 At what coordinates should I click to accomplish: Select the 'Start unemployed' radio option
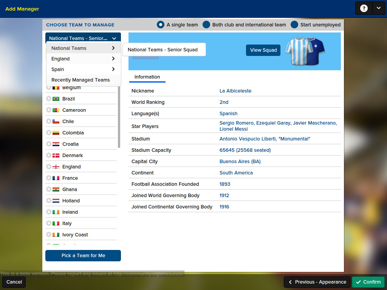294,25
